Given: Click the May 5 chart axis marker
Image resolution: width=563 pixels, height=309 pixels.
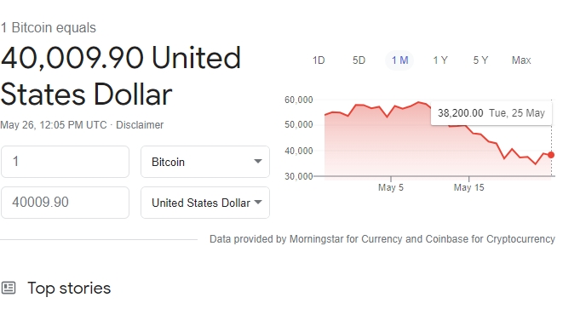Looking at the screenshot, I should coord(391,187).
